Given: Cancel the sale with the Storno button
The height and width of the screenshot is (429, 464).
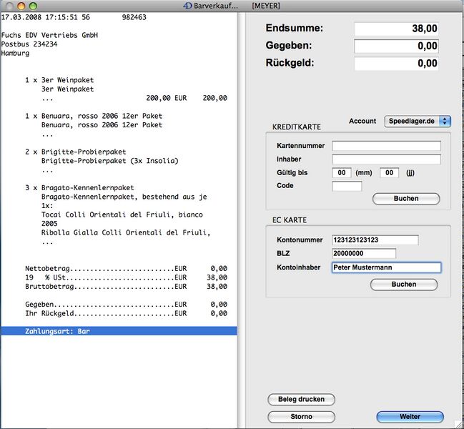Looking at the screenshot, I should coord(301,416).
